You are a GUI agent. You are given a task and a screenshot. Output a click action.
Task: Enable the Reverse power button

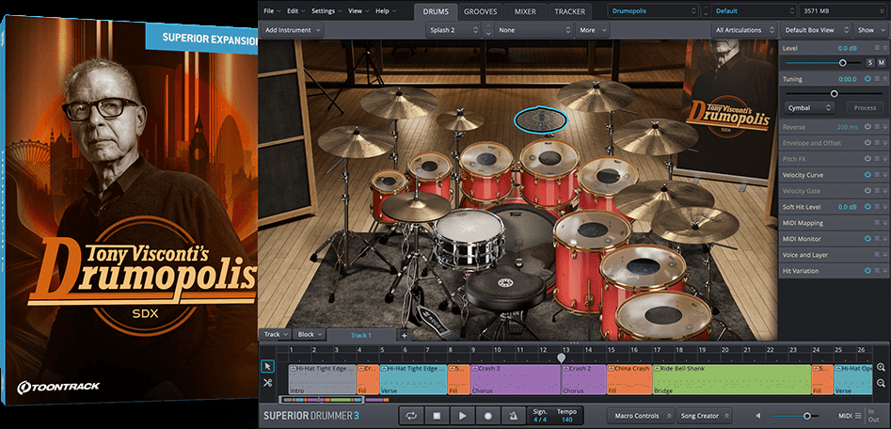[867, 127]
